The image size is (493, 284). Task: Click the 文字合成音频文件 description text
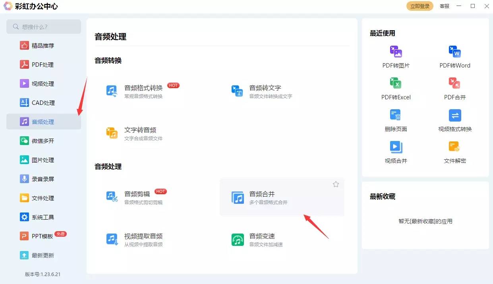coord(143,138)
